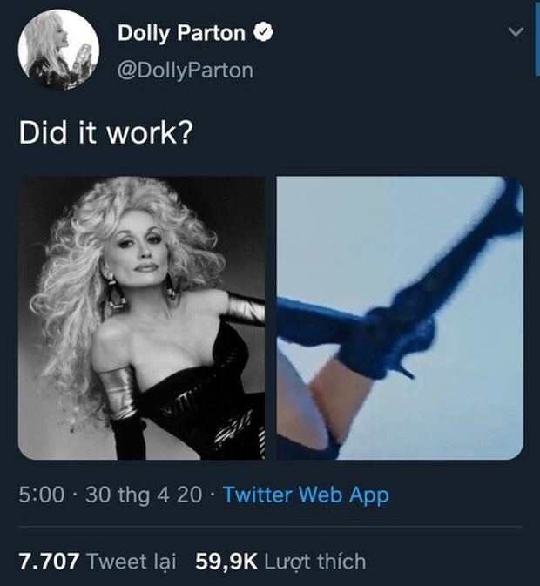
Task: View the blue boots image
Action: [x=400, y=318]
